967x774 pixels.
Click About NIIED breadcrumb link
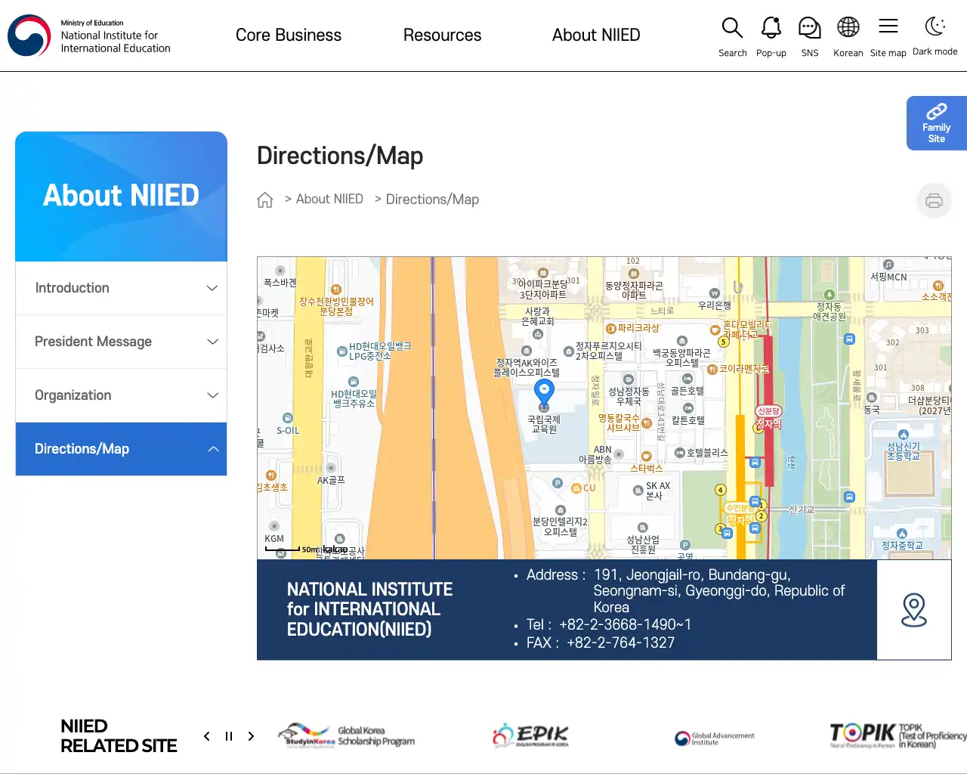point(329,199)
